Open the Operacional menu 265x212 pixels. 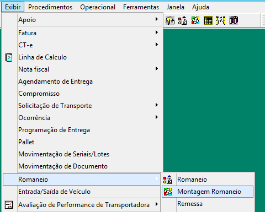pos(98,7)
